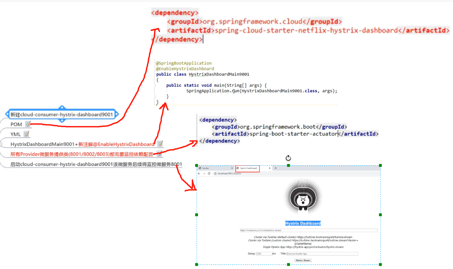Click the top-right green resize handle of the image
Screen dimensions: 453x269
(x=380, y=166)
